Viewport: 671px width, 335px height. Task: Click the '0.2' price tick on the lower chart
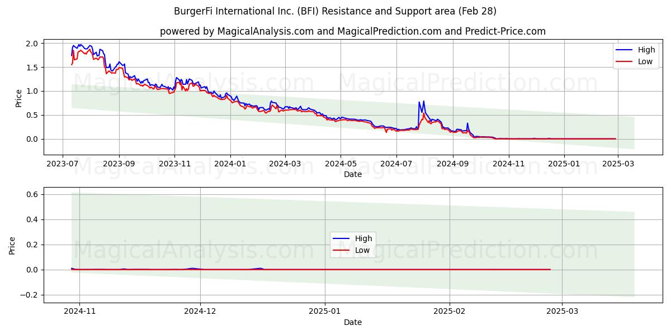point(32,245)
